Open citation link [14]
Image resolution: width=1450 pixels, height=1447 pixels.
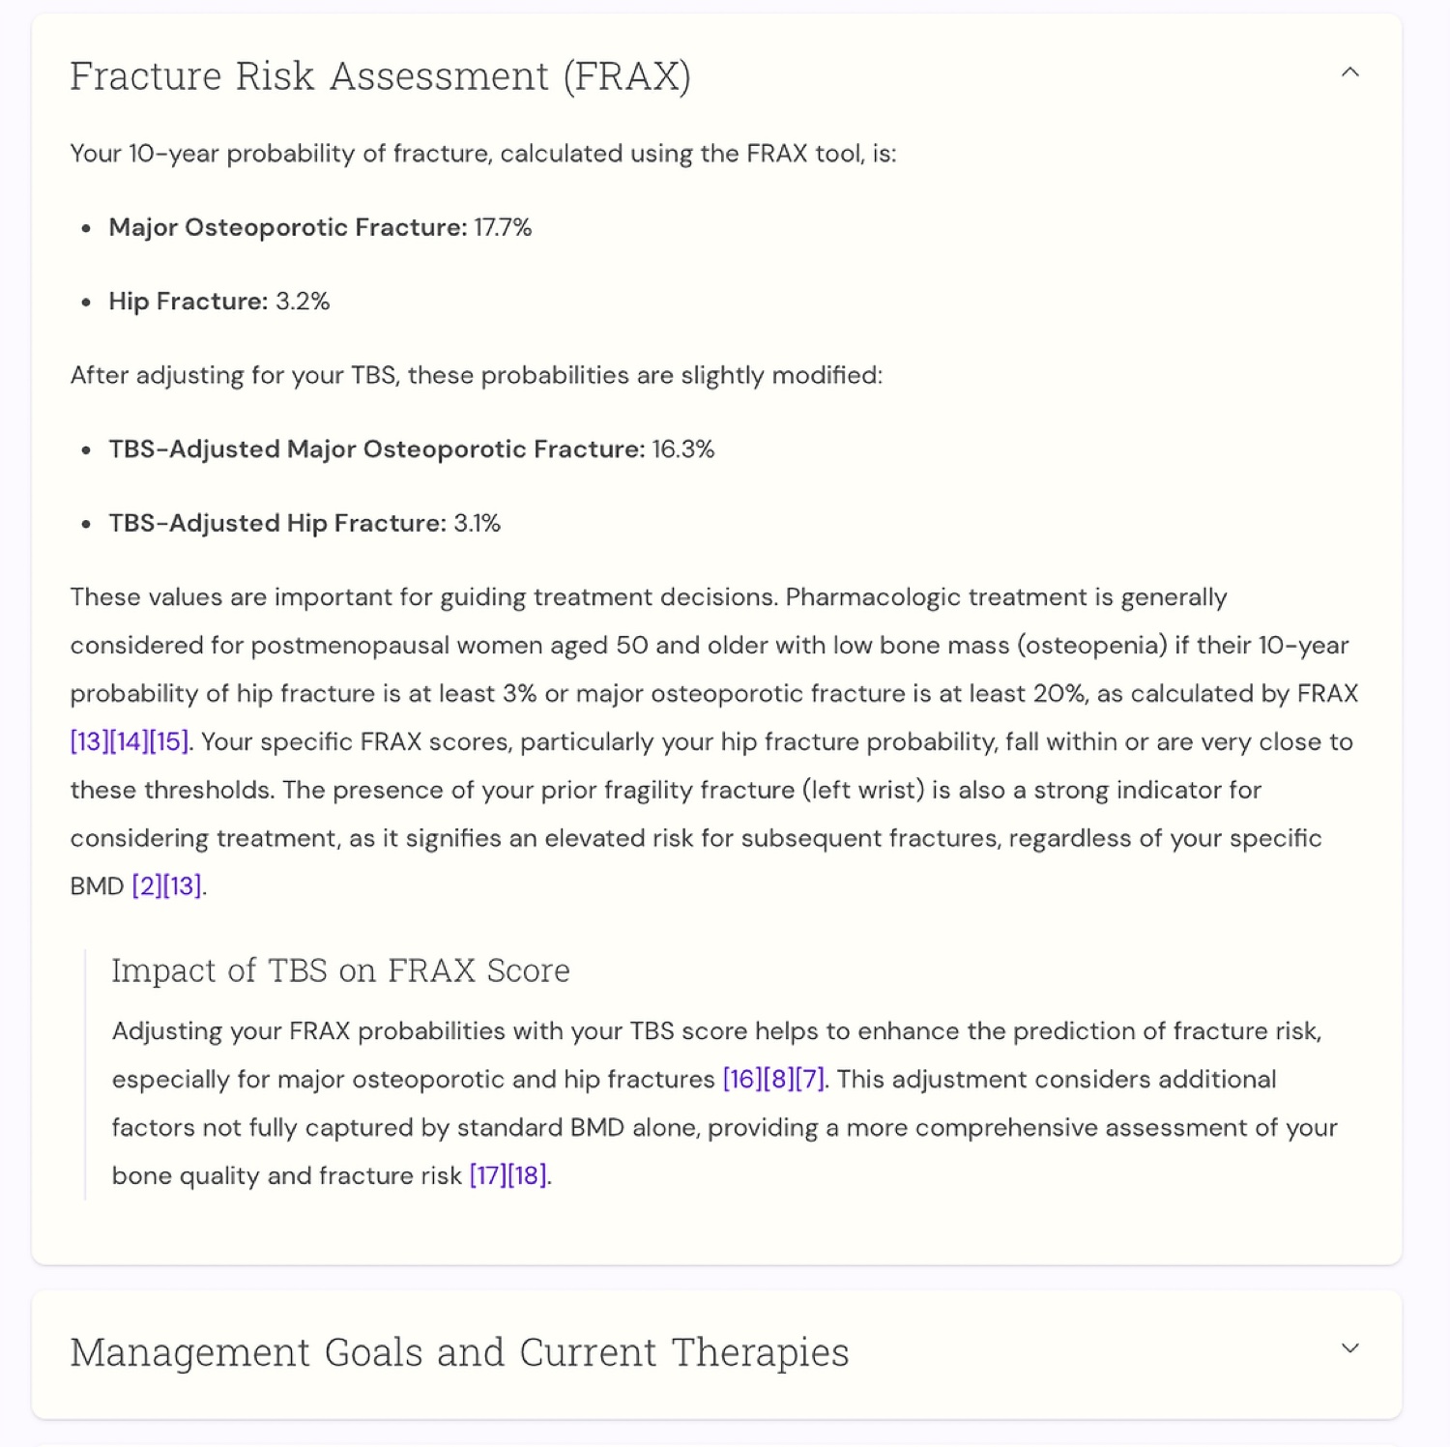(129, 742)
